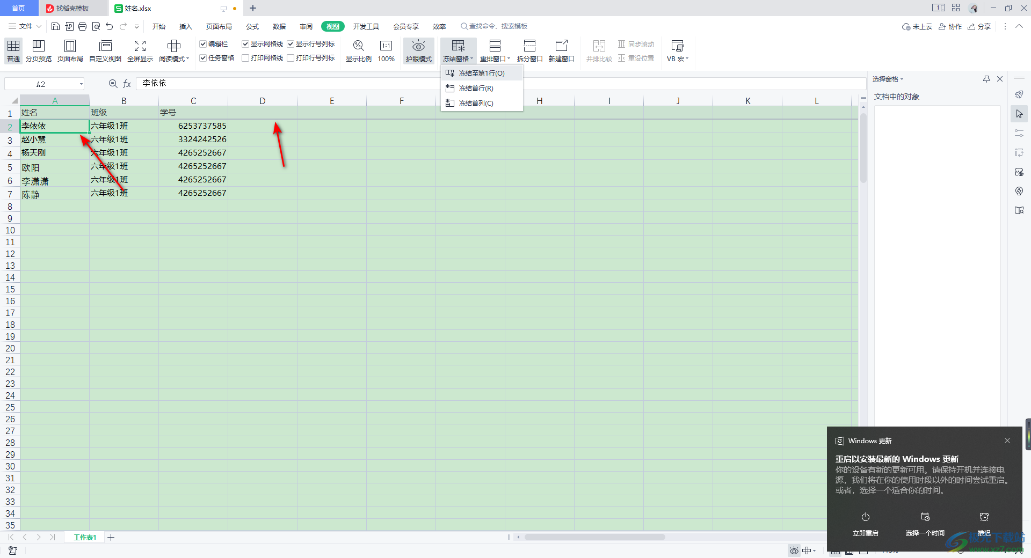Viewport: 1031px width, 558px height.
Task: Open the Developer Tools (开发工具) tab
Action: (x=366, y=26)
